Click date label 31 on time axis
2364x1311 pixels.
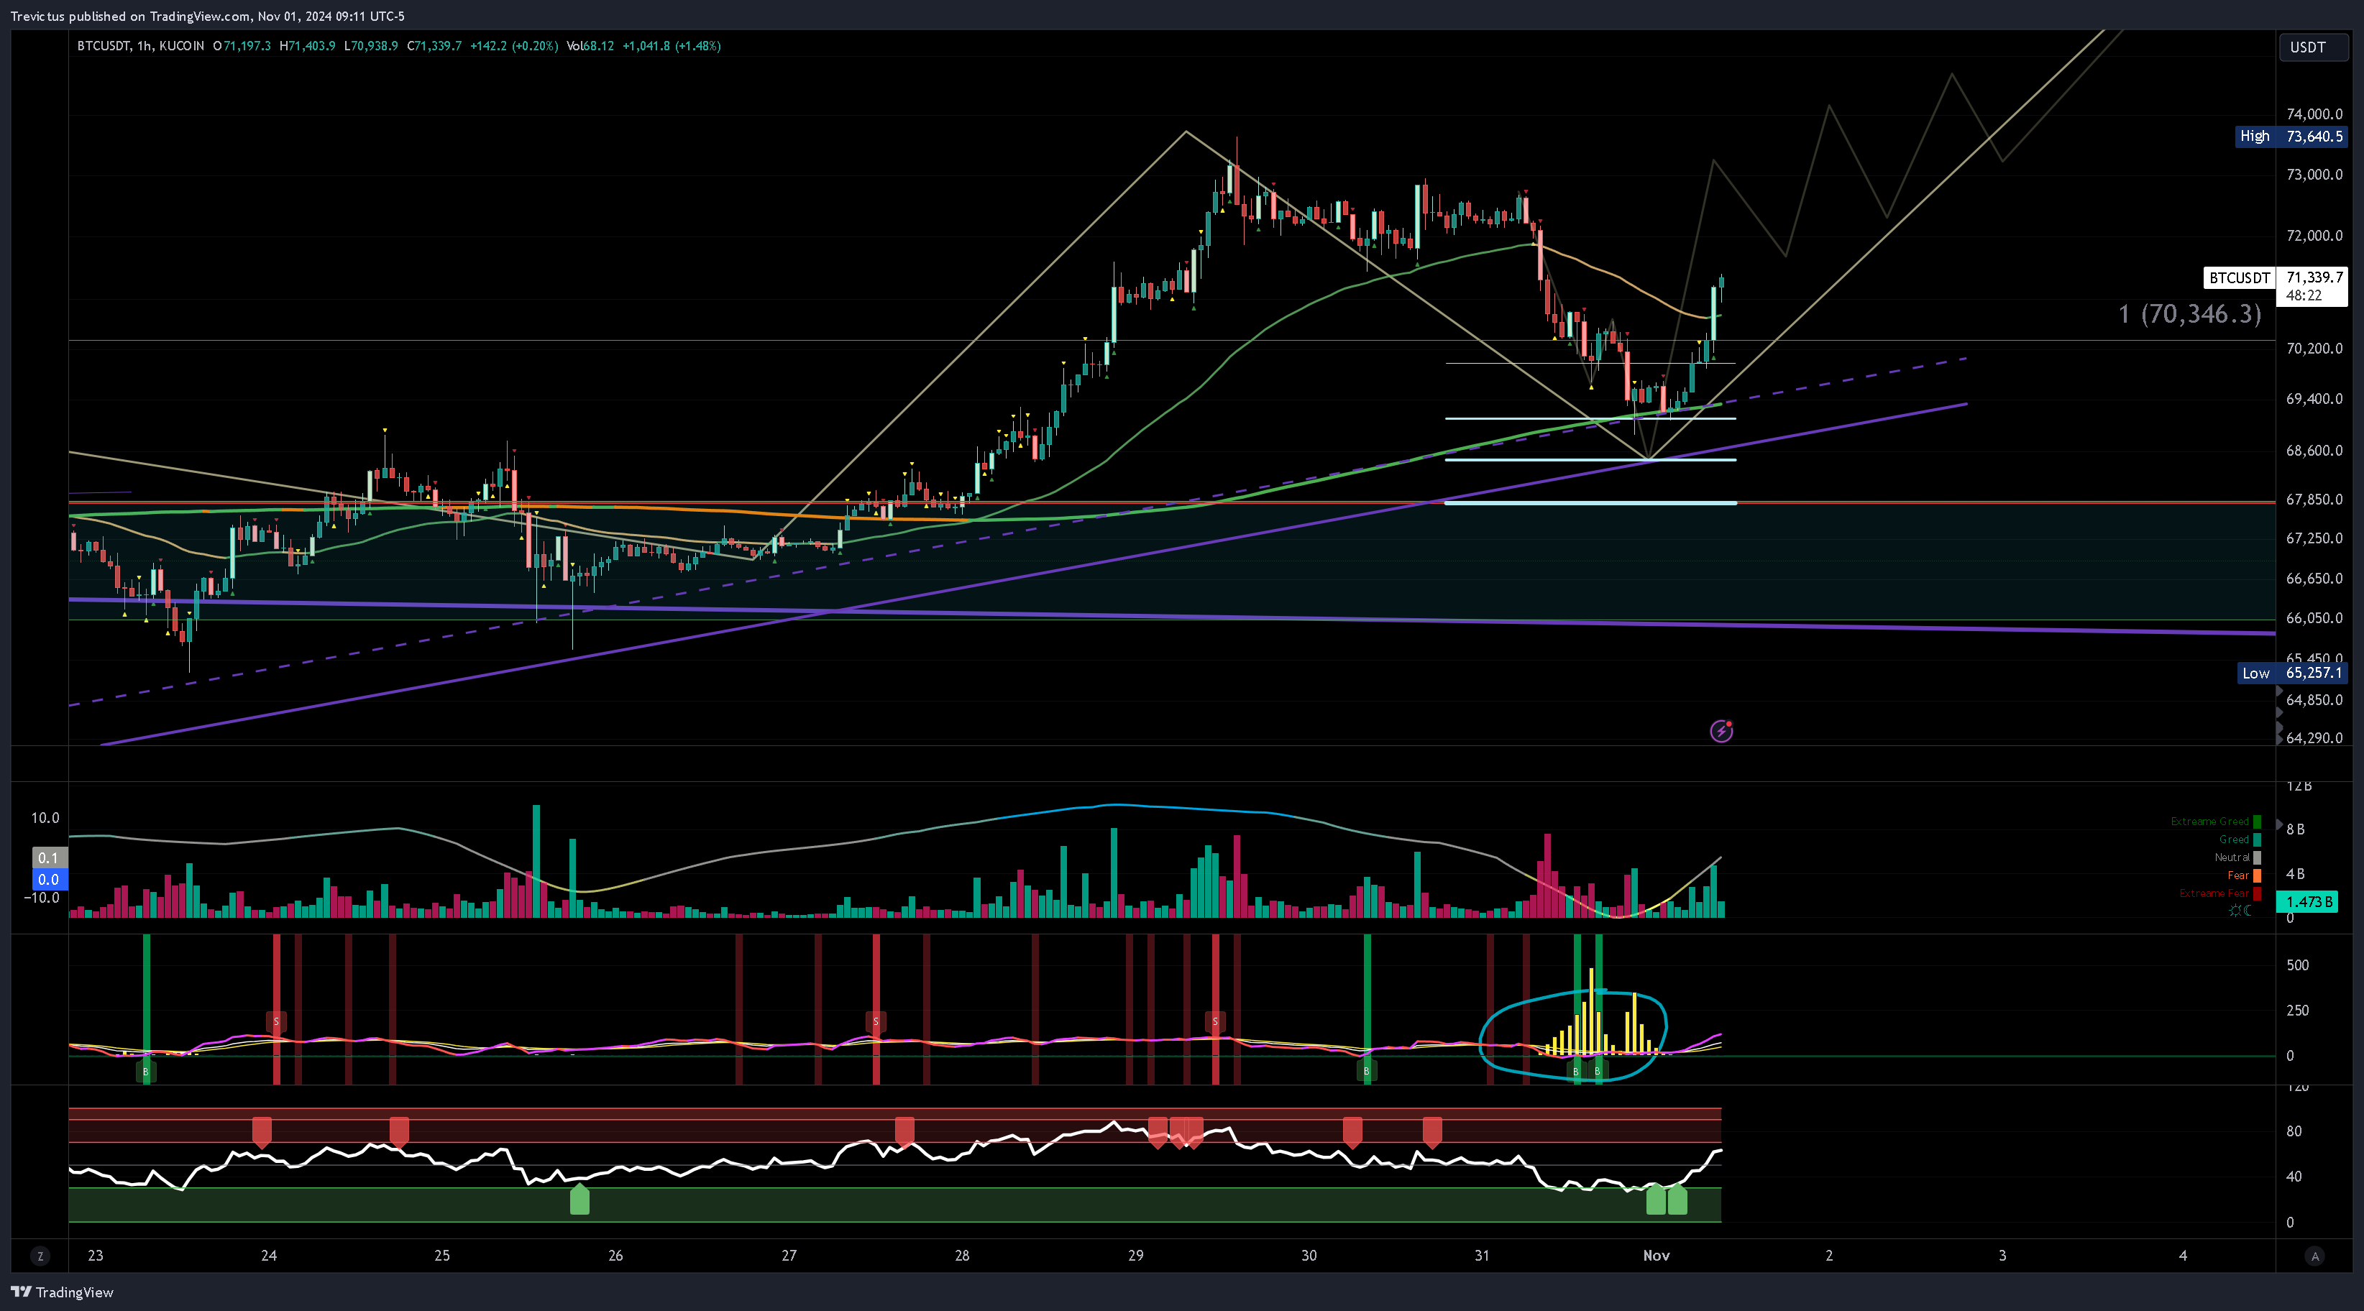coord(1481,1256)
